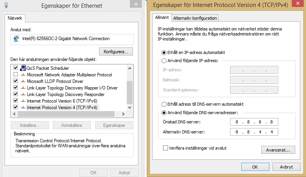Switch to the Alternativ konfiguration tab
Image resolution: width=306 pixels, height=177 pixels.
195,18
